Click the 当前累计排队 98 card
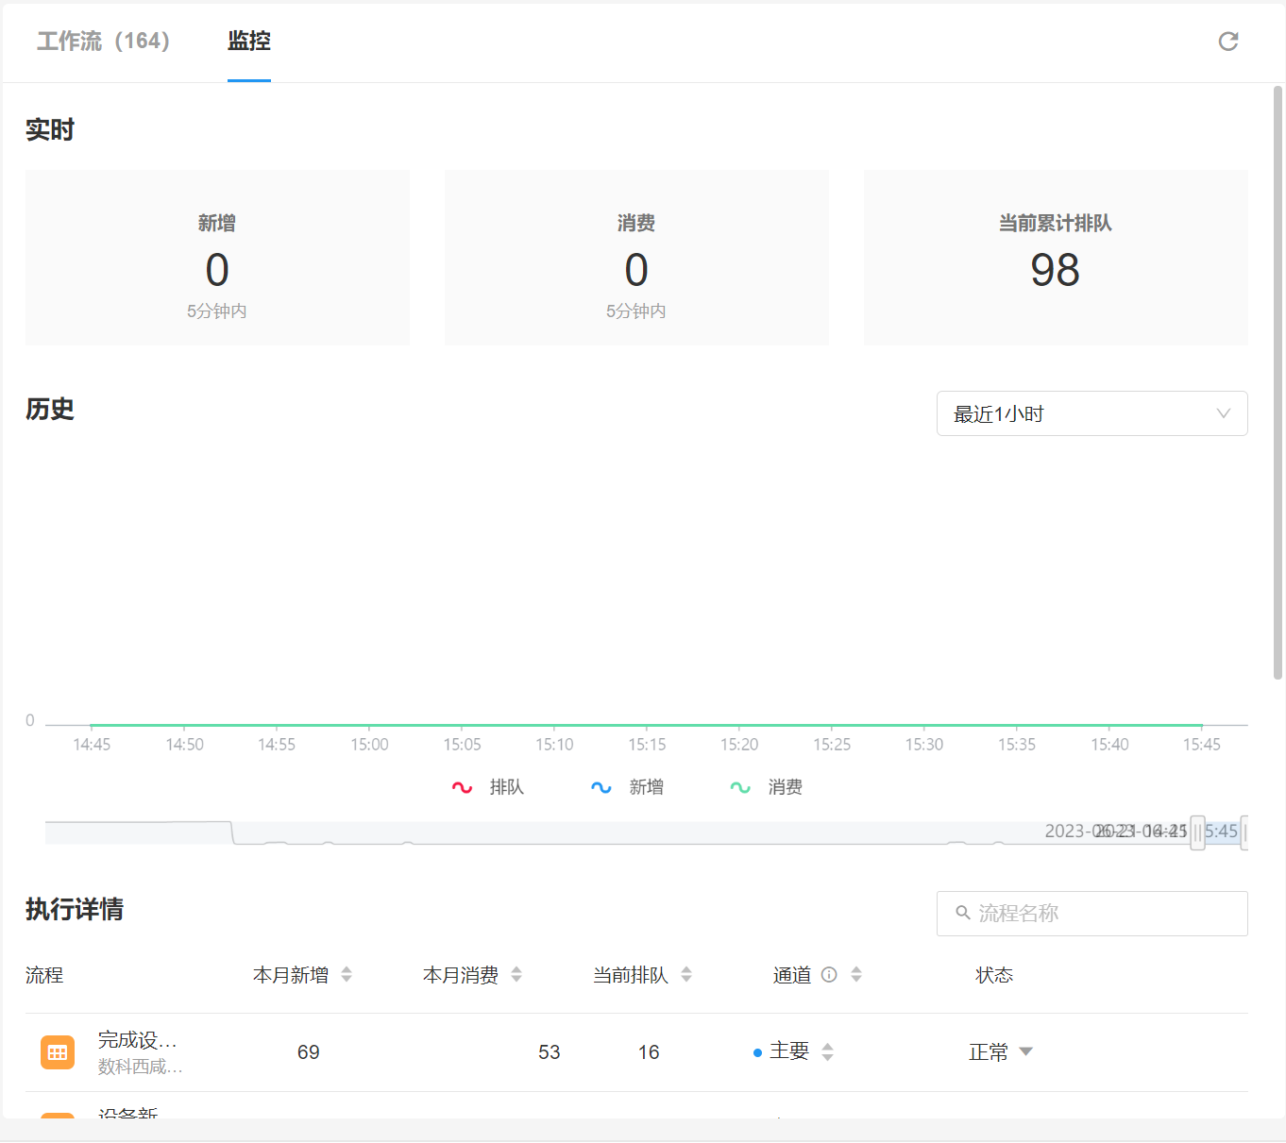The height and width of the screenshot is (1143, 1286). [x=1056, y=258]
